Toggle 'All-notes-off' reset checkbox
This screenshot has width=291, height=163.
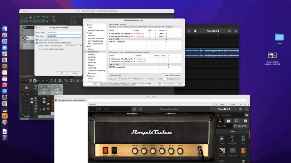119,79
